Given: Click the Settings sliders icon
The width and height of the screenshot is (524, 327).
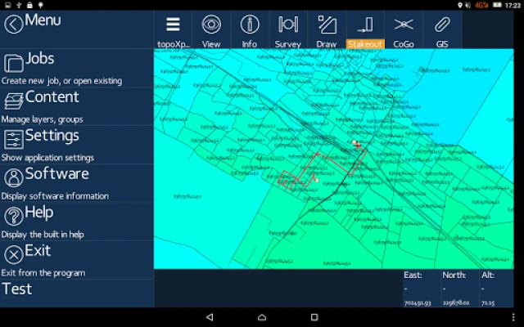Looking at the screenshot, I should click(x=14, y=140).
